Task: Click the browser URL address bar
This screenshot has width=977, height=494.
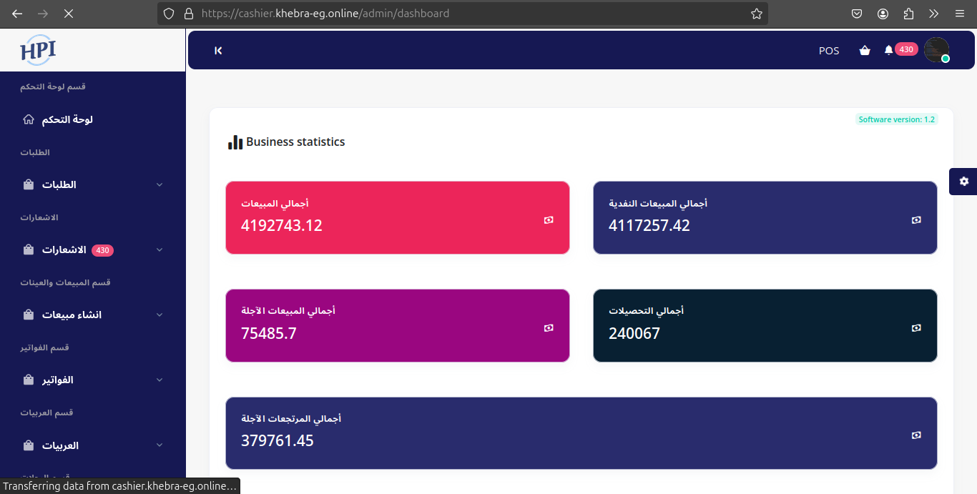Action: click(x=458, y=14)
